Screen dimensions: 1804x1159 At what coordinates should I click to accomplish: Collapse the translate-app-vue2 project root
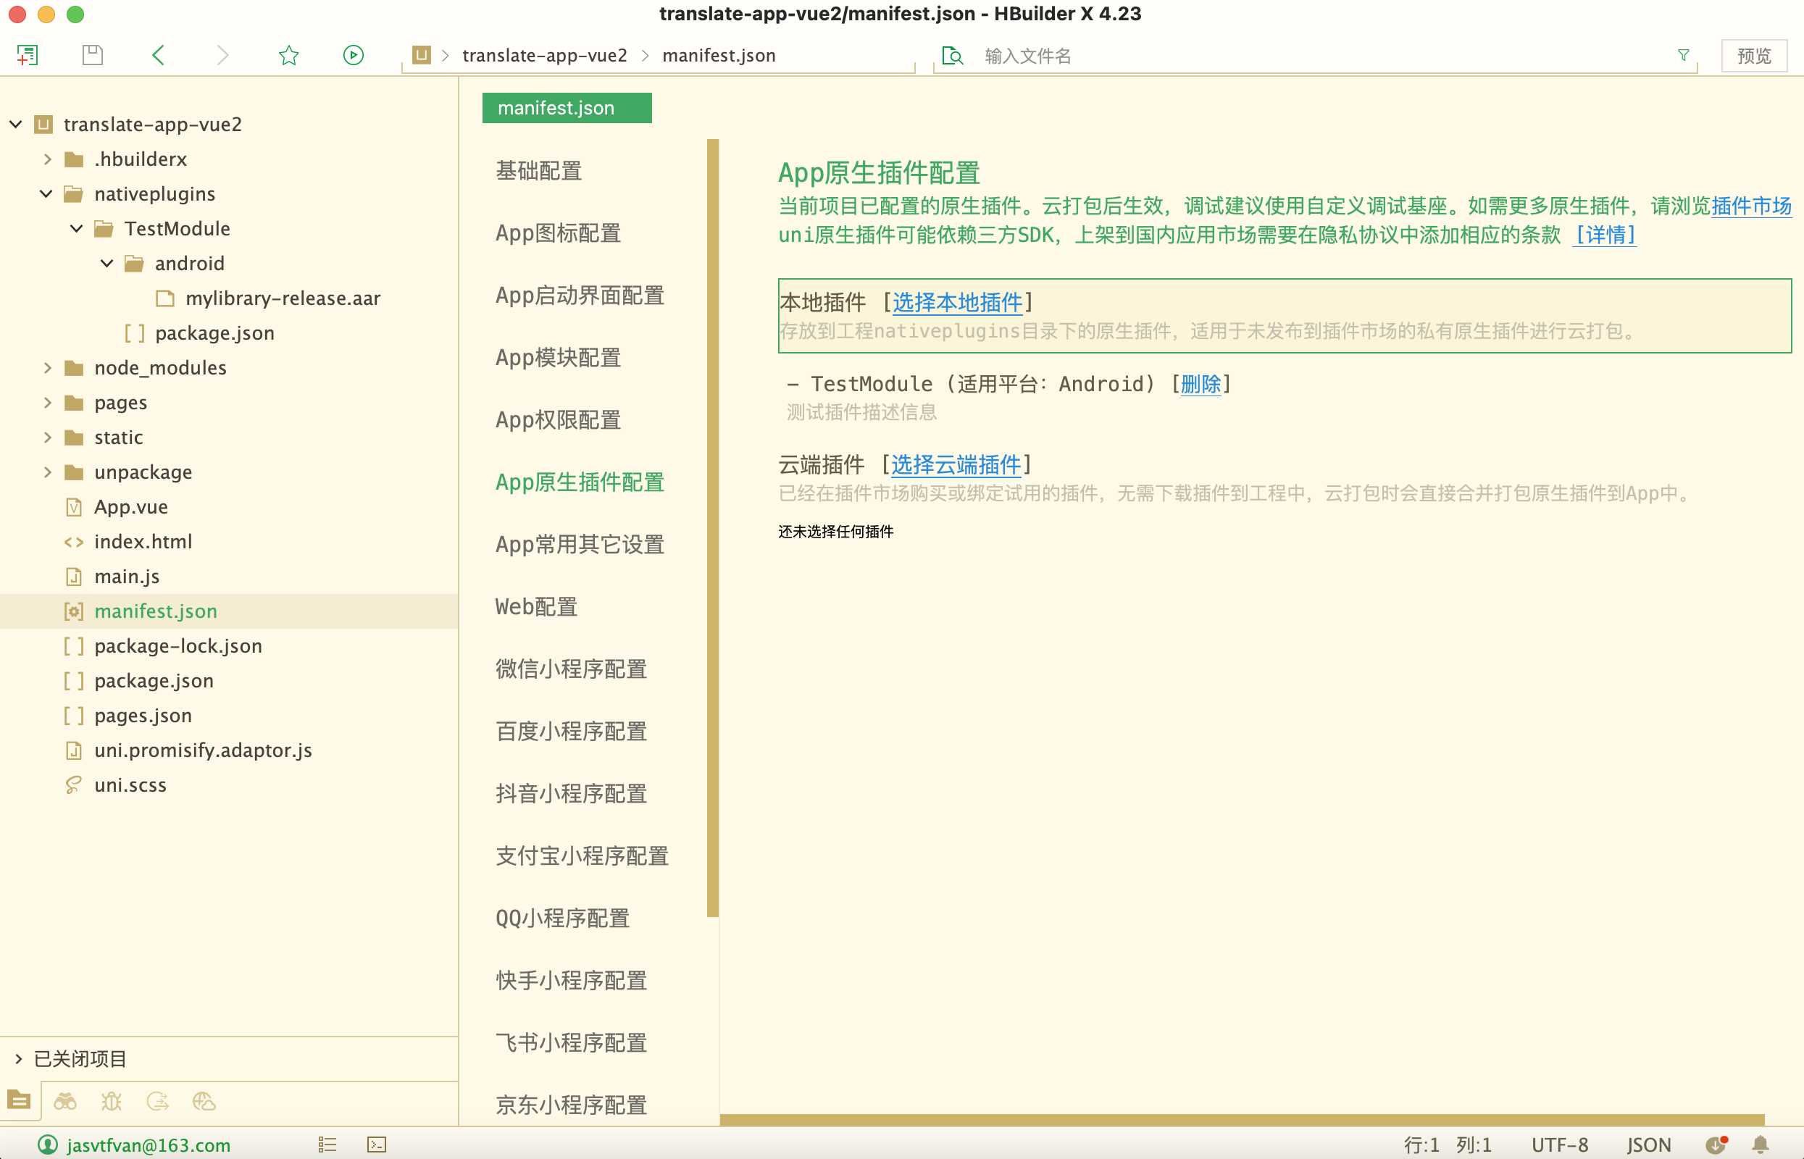(16, 124)
